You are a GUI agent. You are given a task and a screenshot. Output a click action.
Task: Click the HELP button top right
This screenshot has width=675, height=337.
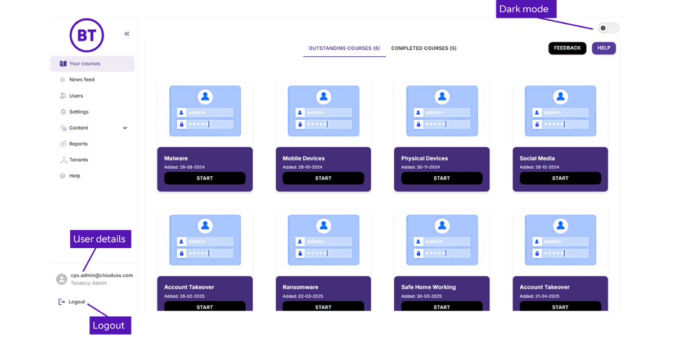pyautogui.click(x=604, y=48)
